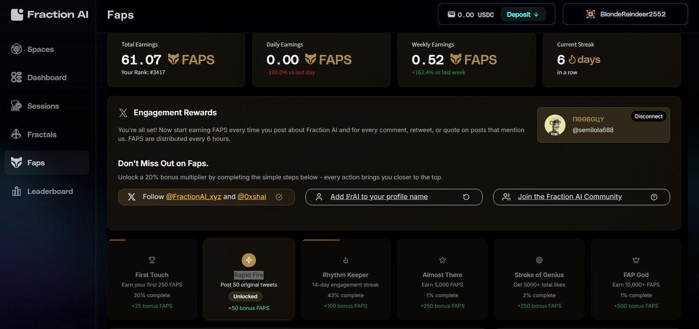Click the person icon in Add FrAI pill
The height and width of the screenshot is (329, 699).
coord(319,197)
